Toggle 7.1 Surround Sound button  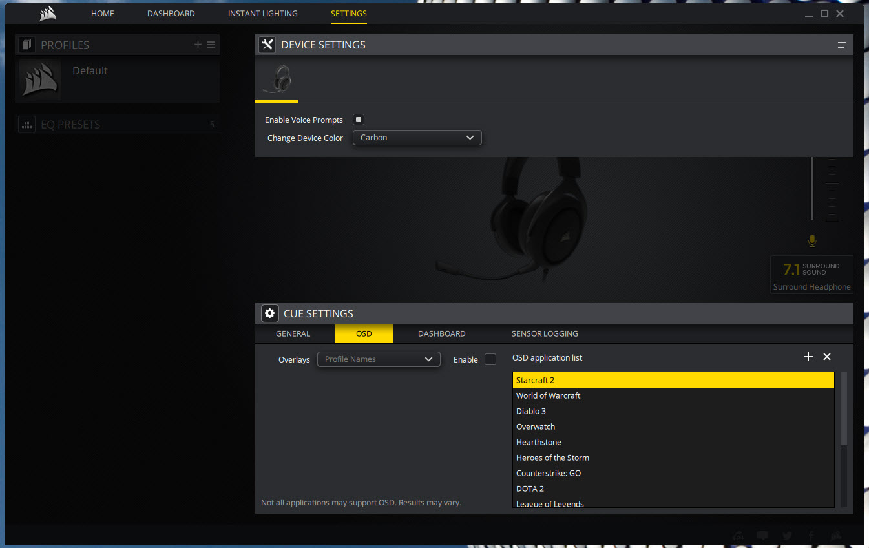(811, 275)
